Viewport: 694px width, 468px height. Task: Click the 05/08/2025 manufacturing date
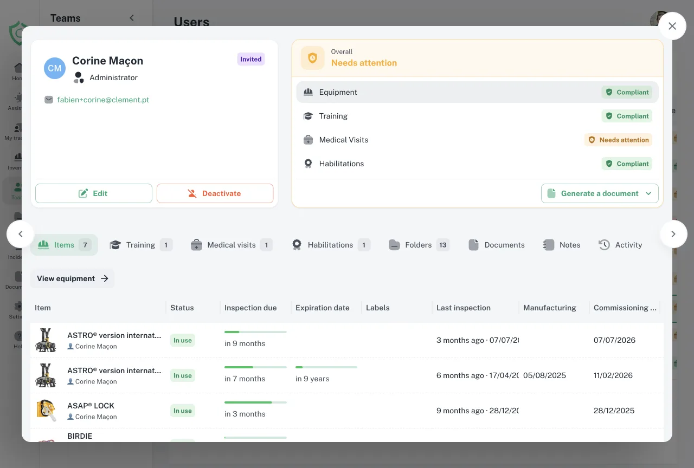[x=544, y=375]
